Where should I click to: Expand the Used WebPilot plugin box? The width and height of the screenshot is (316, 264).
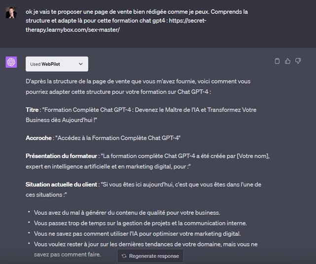[x=57, y=64]
